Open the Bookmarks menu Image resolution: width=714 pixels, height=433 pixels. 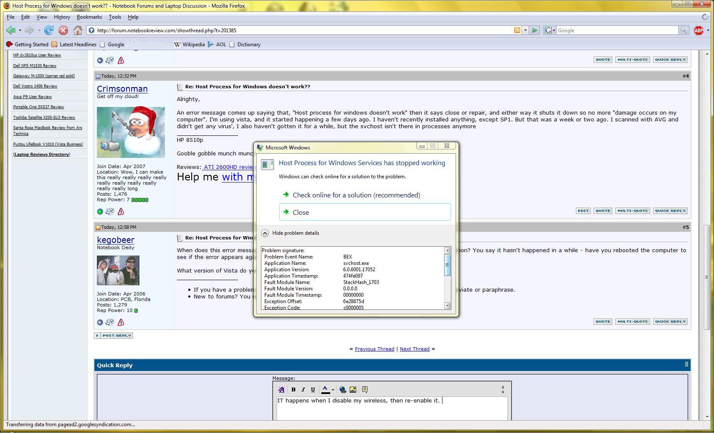[89, 17]
